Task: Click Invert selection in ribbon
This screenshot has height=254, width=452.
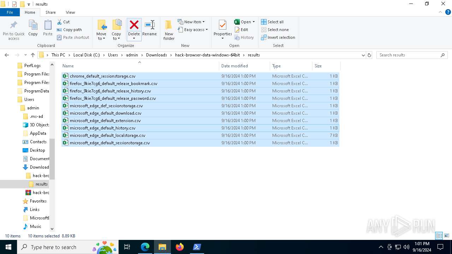Action: point(278,37)
